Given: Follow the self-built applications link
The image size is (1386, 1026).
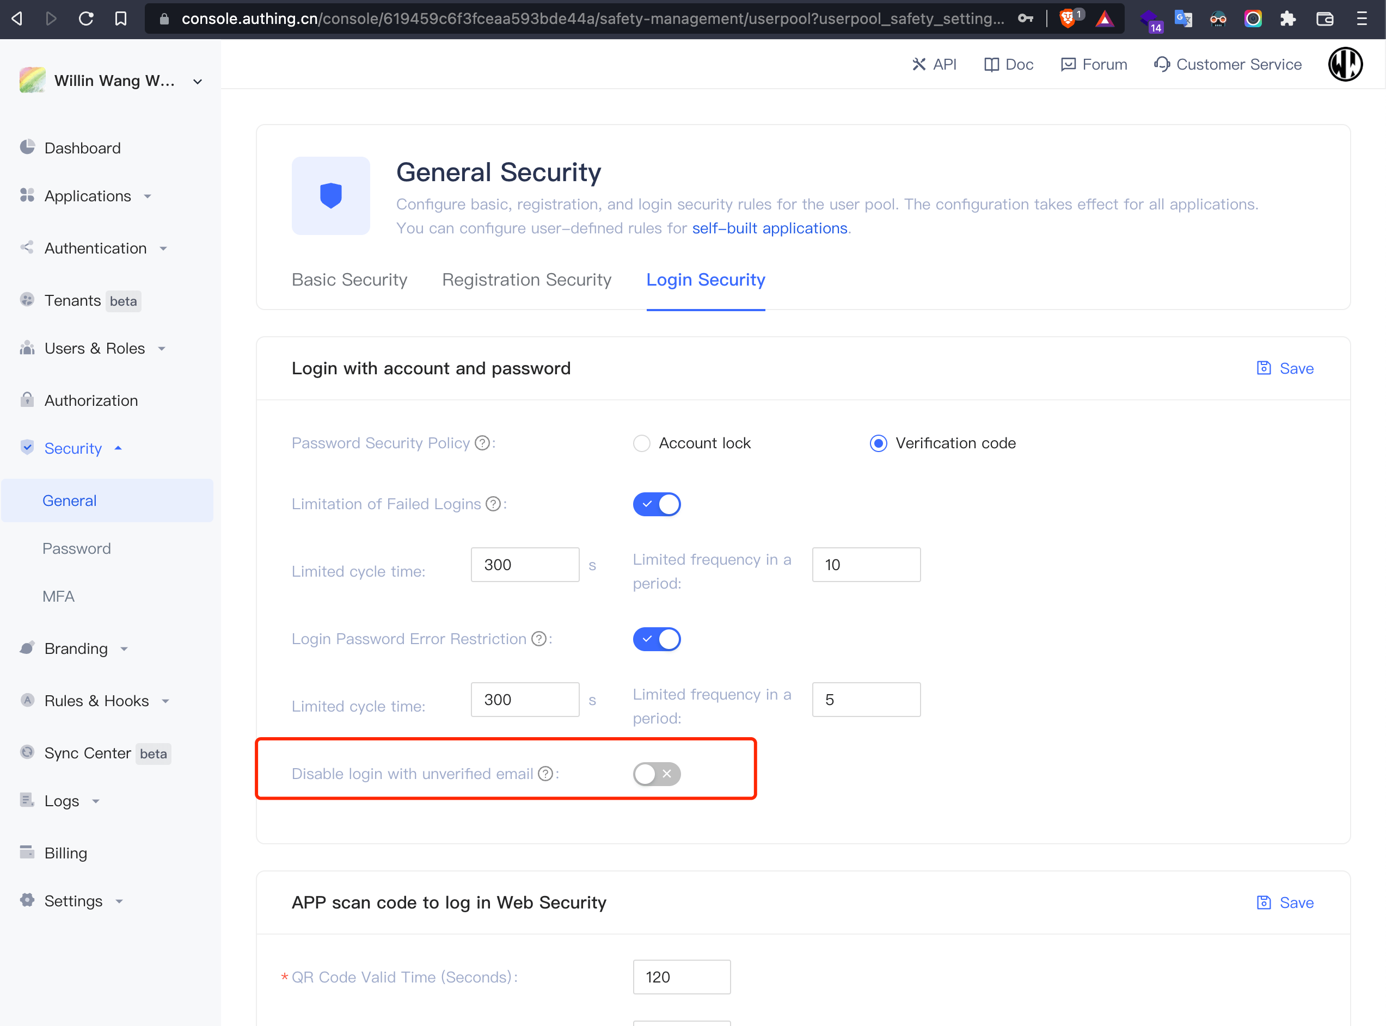Looking at the screenshot, I should 769,228.
